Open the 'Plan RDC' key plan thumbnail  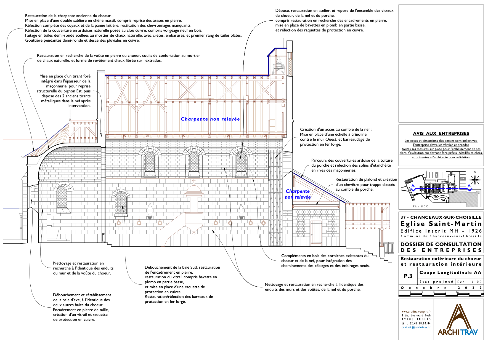[441, 188]
